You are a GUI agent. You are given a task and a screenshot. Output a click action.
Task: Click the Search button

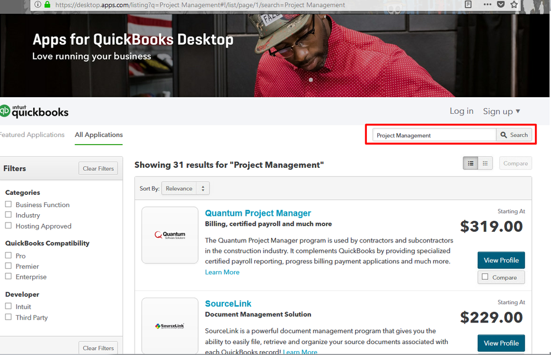point(514,135)
